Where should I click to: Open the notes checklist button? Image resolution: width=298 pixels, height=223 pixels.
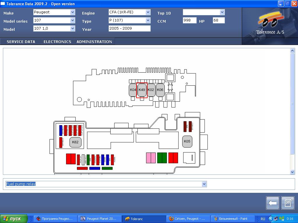point(288,203)
